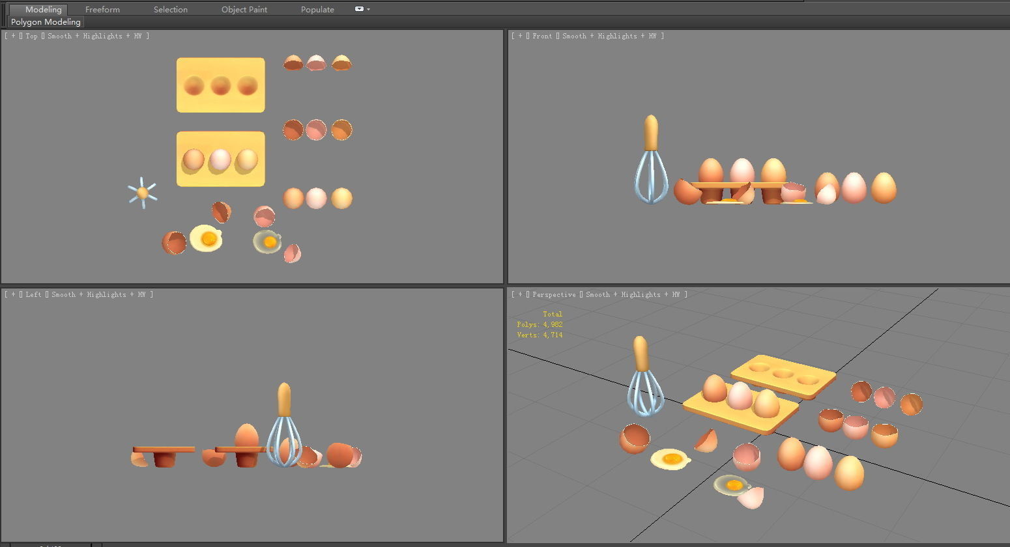Open Perspective viewport Smooth + Highlights shading menu
The width and height of the screenshot is (1010, 547).
[633, 294]
